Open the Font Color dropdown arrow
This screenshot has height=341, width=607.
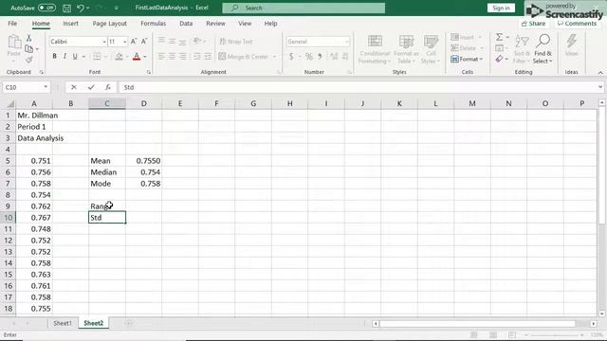click(x=145, y=57)
